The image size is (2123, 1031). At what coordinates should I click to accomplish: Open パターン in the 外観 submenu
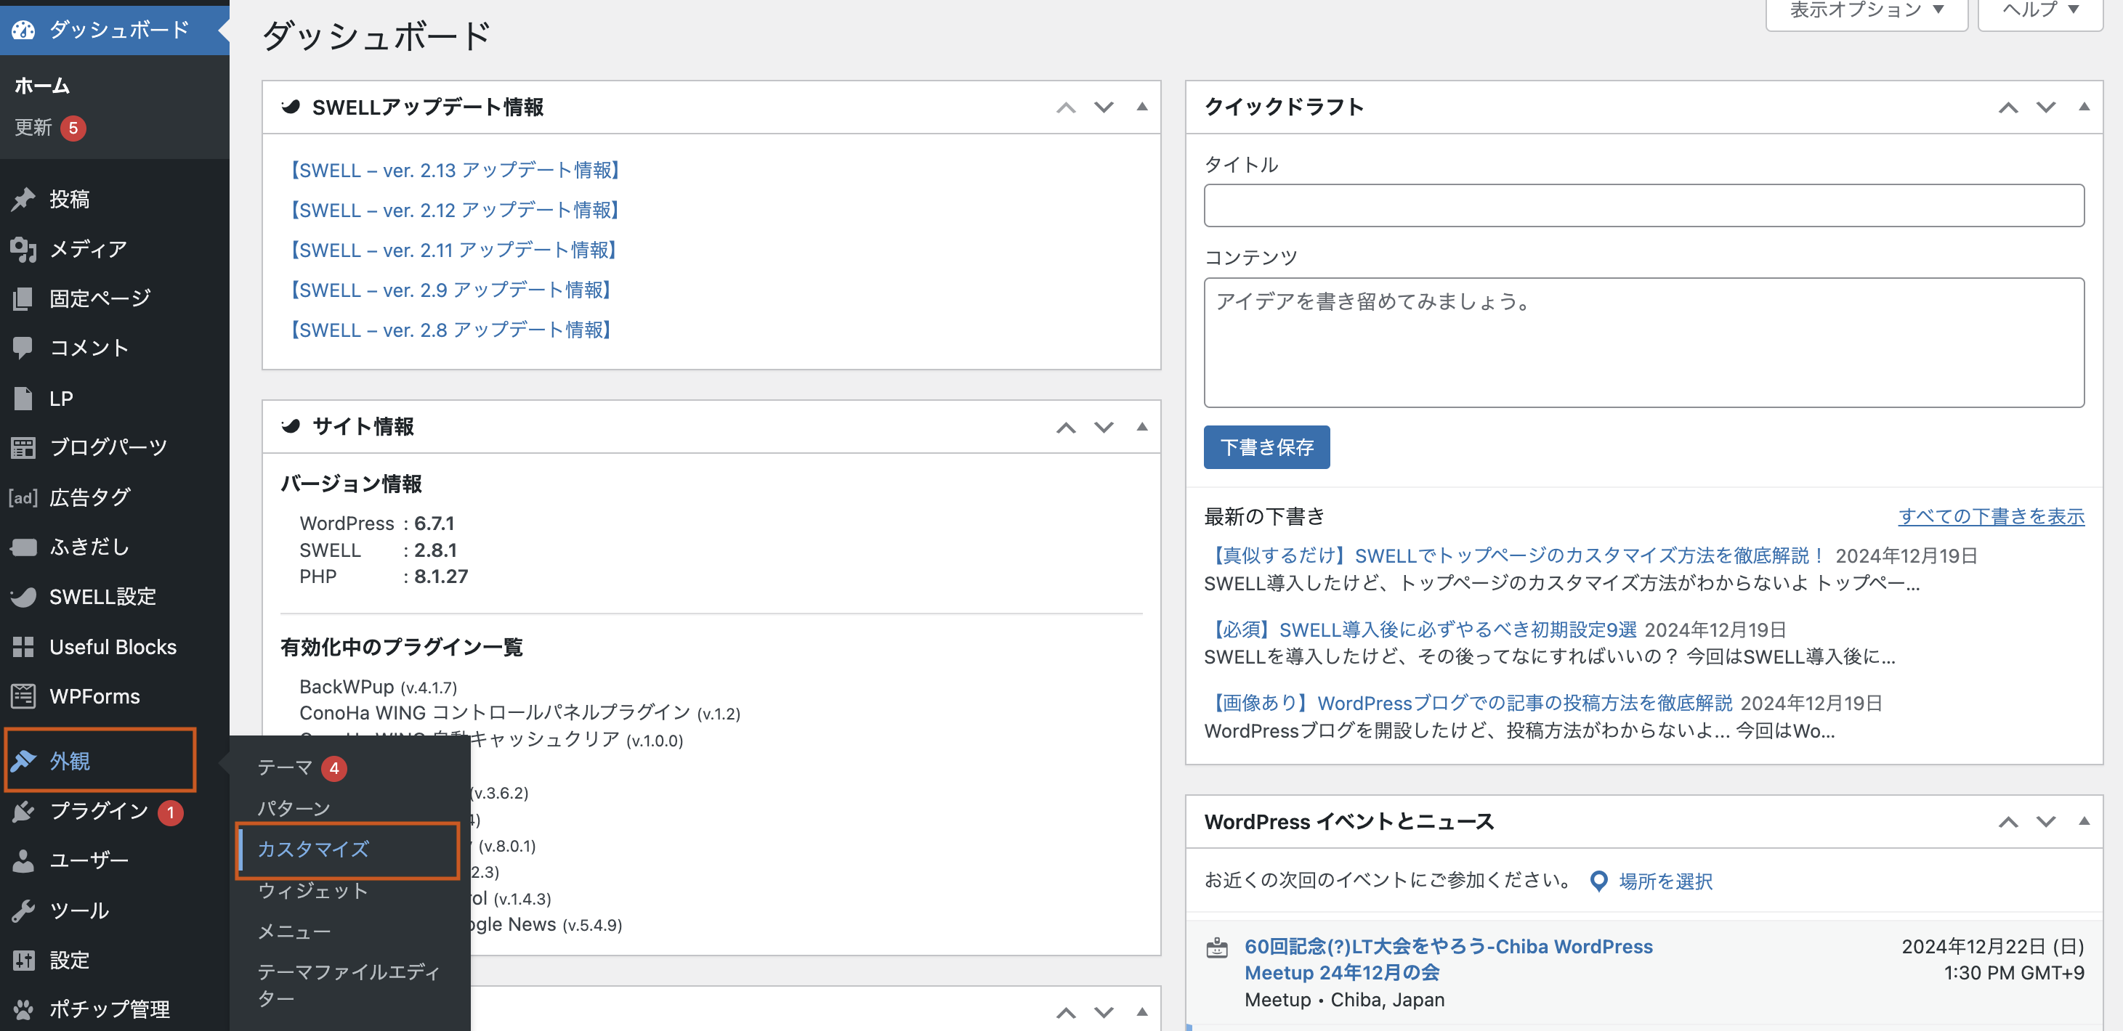(294, 809)
